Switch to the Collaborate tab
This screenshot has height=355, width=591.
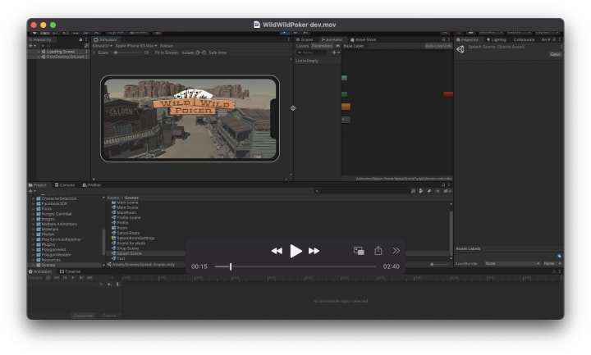coord(524,39)
